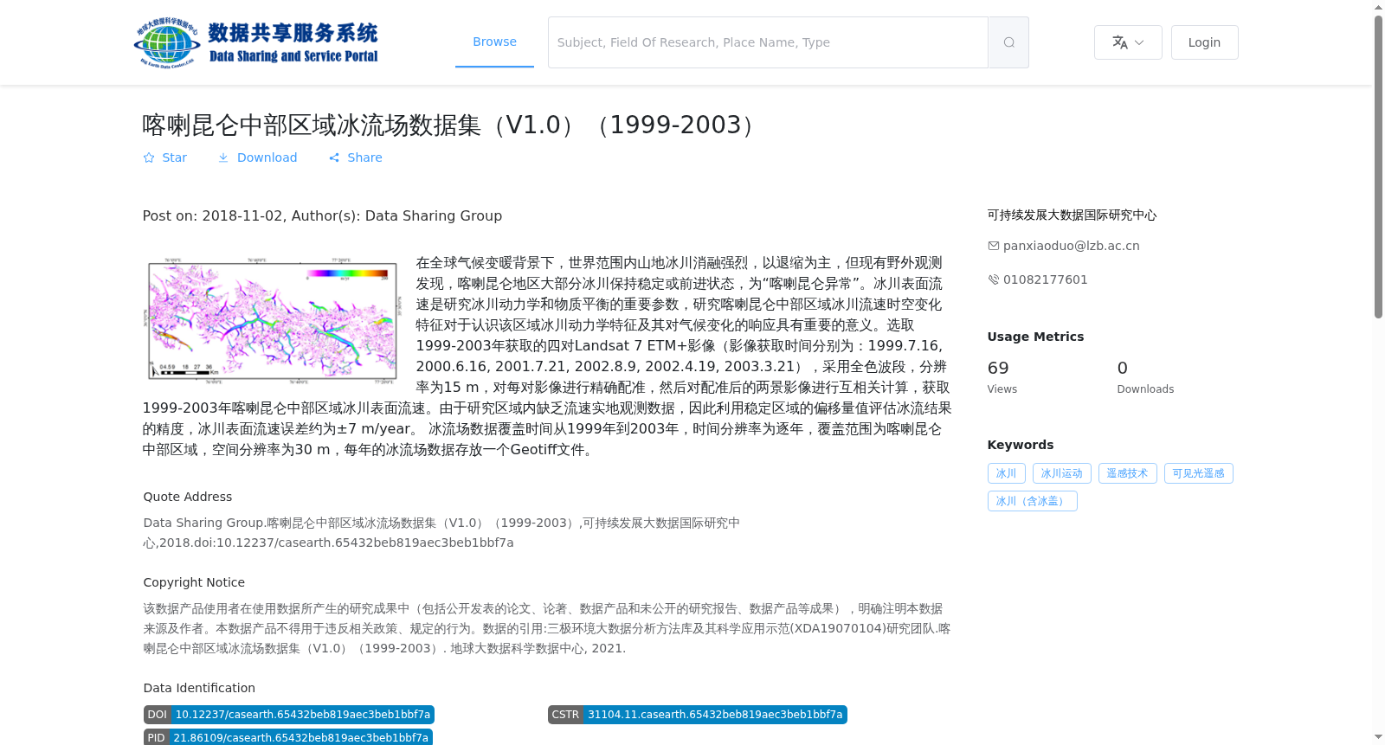Select the 遥感技术 keyword tag
1385x745 pixels.
coord(1128,473)
